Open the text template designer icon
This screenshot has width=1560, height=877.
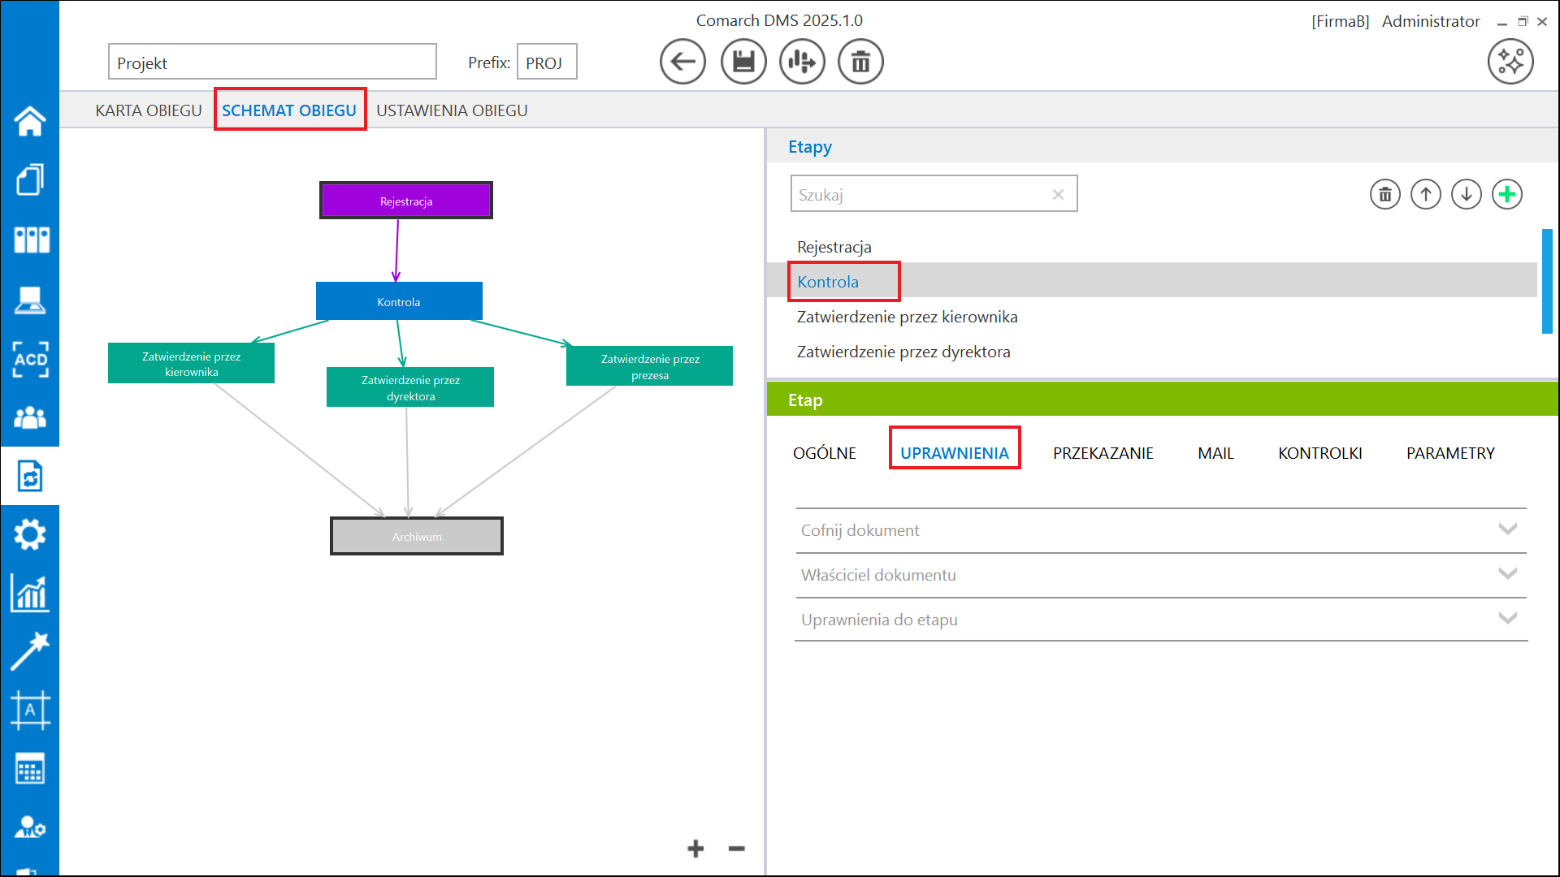point(30,711)
